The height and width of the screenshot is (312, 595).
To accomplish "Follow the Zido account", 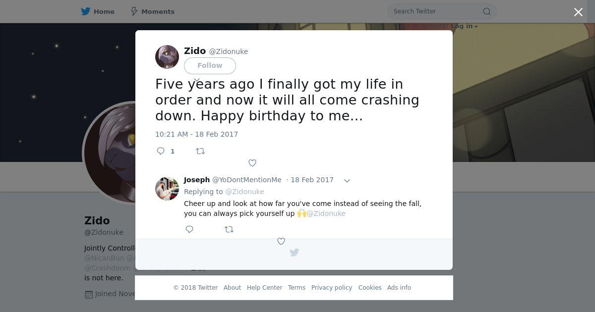I will 210,65.
